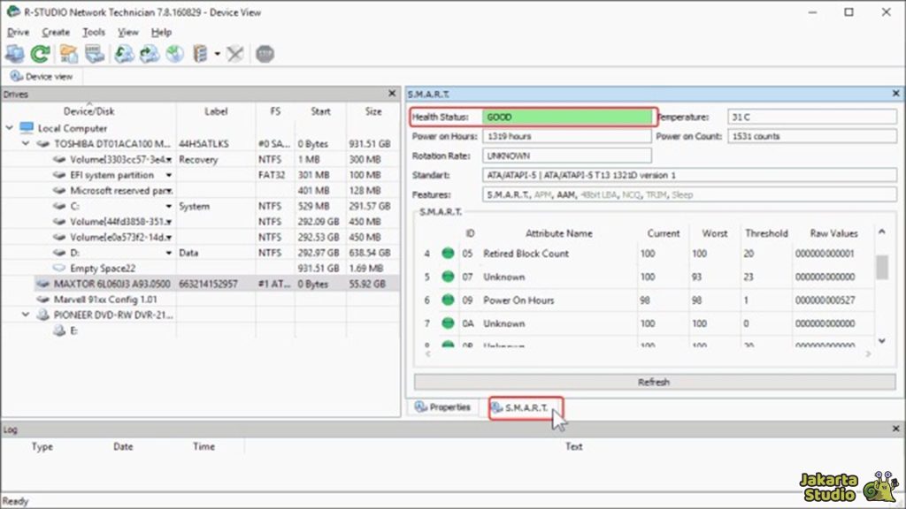Click the Connect to Remote Computer icon
Image resolution: width=906 pixels, height=509 pixels.
pos(15,53)
